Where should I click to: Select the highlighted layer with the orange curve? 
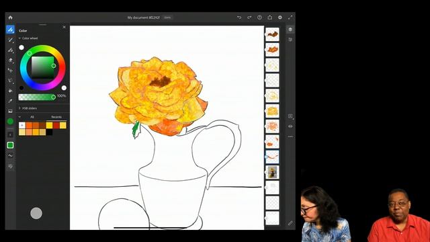[x=272, y=157]
